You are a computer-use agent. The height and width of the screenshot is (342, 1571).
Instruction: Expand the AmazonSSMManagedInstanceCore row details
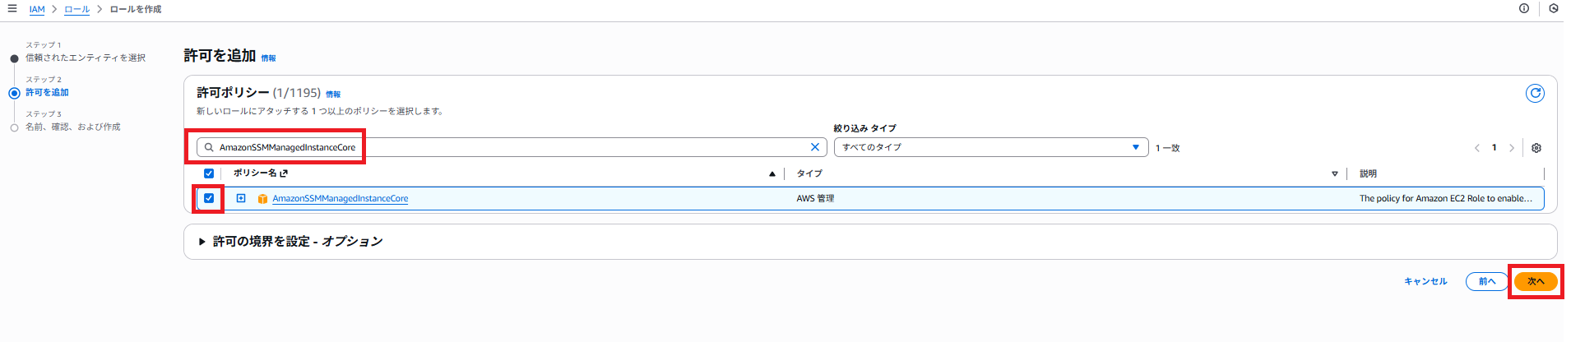click(x=241, y=198)
